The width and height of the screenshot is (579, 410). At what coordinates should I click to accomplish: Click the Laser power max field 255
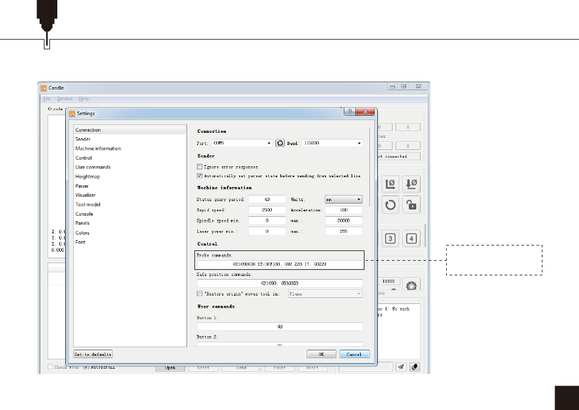343,232
